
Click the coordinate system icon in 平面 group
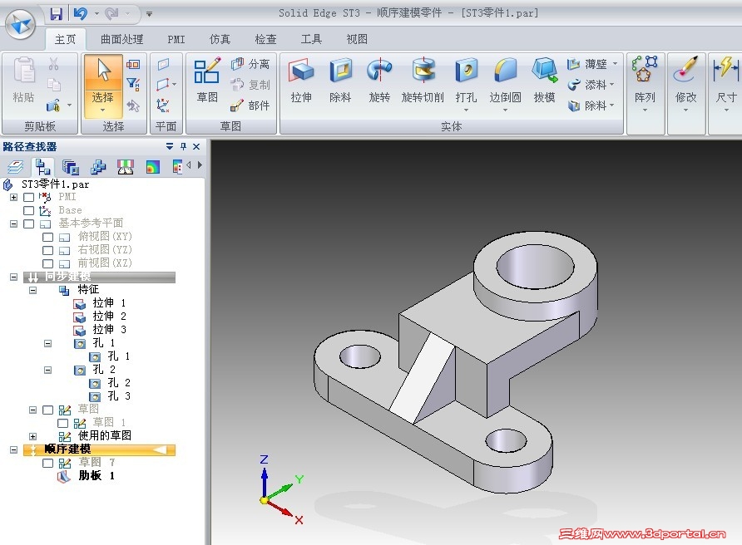[x=163, y=105]
